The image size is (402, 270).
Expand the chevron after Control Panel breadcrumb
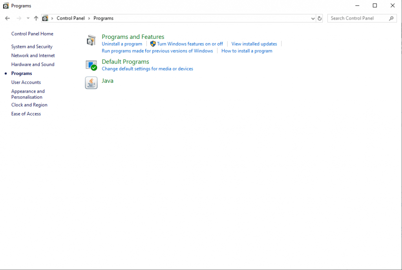pos(89,18)
